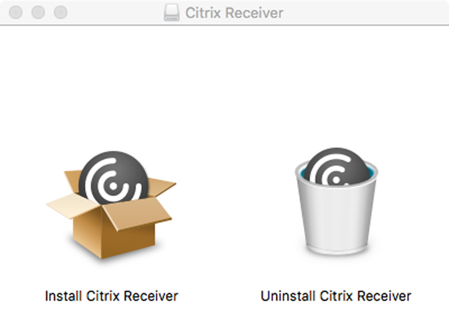Click the Citrix logo sphere inside the cardboard box

coord(114,177)
